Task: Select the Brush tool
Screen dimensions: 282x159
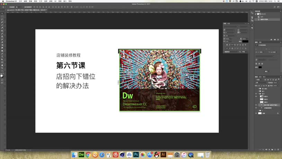Action: [x=2, y=34]
